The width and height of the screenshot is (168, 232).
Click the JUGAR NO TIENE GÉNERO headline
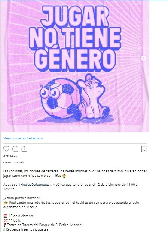(x=75, y=38)
